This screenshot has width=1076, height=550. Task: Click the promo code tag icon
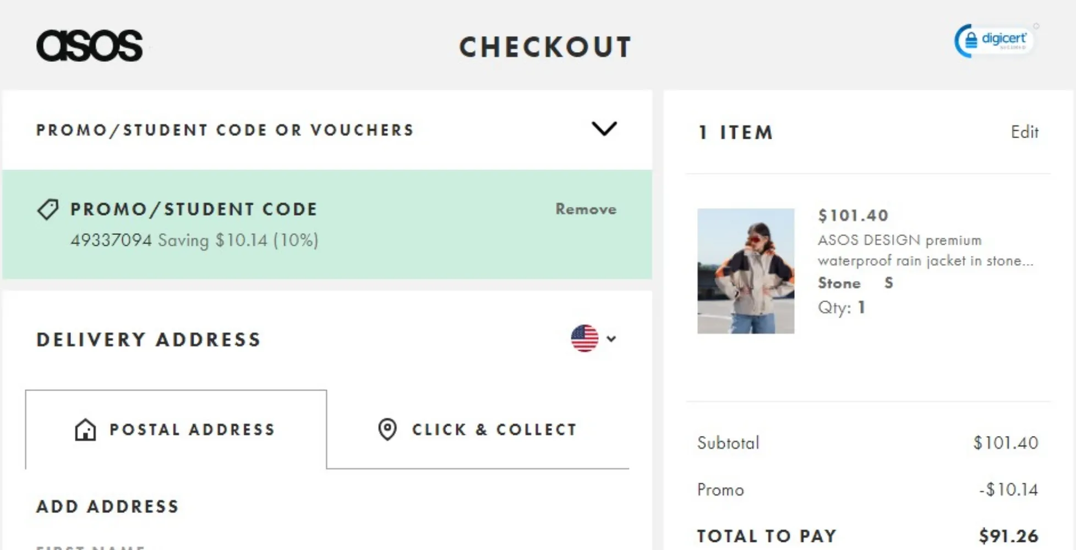[x=48, y=210]
